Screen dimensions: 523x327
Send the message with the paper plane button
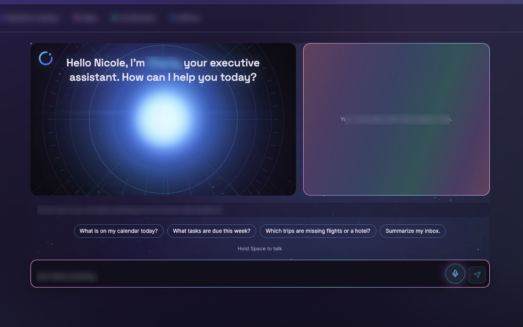(x=477, y=275)
